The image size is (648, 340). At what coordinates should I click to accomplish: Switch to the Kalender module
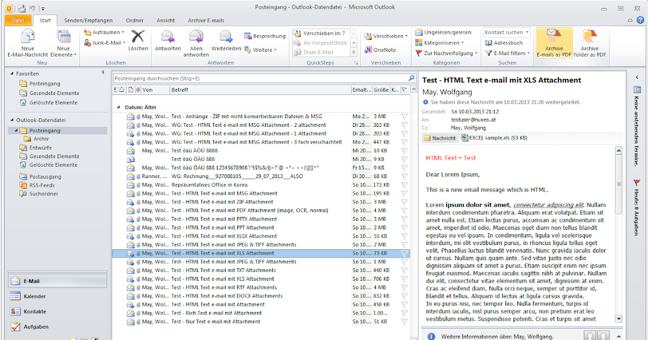click(58, 296)
